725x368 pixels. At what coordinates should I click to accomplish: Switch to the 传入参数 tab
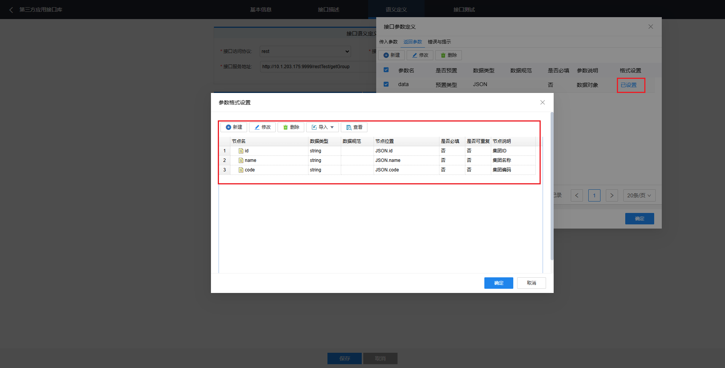coord(388,42)
